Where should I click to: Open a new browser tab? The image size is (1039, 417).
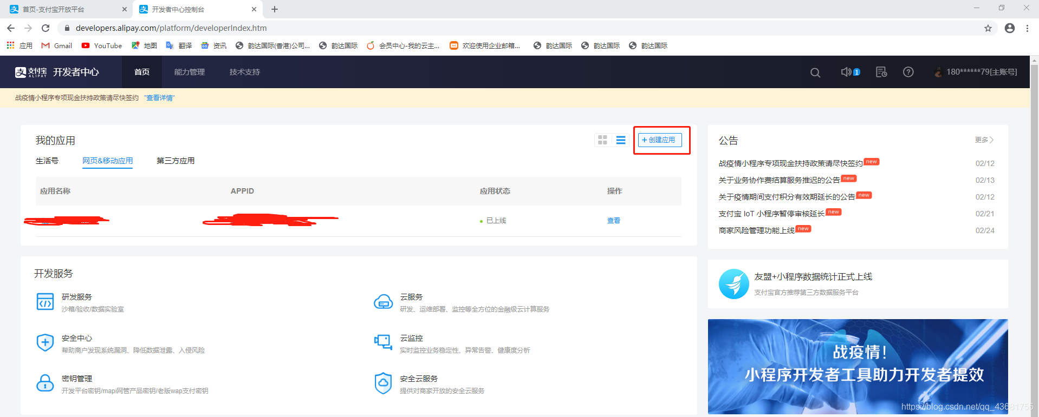(x=275, y=9)
